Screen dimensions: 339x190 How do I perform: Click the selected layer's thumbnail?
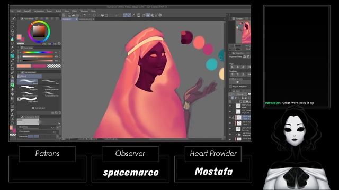tap(238, 117)
